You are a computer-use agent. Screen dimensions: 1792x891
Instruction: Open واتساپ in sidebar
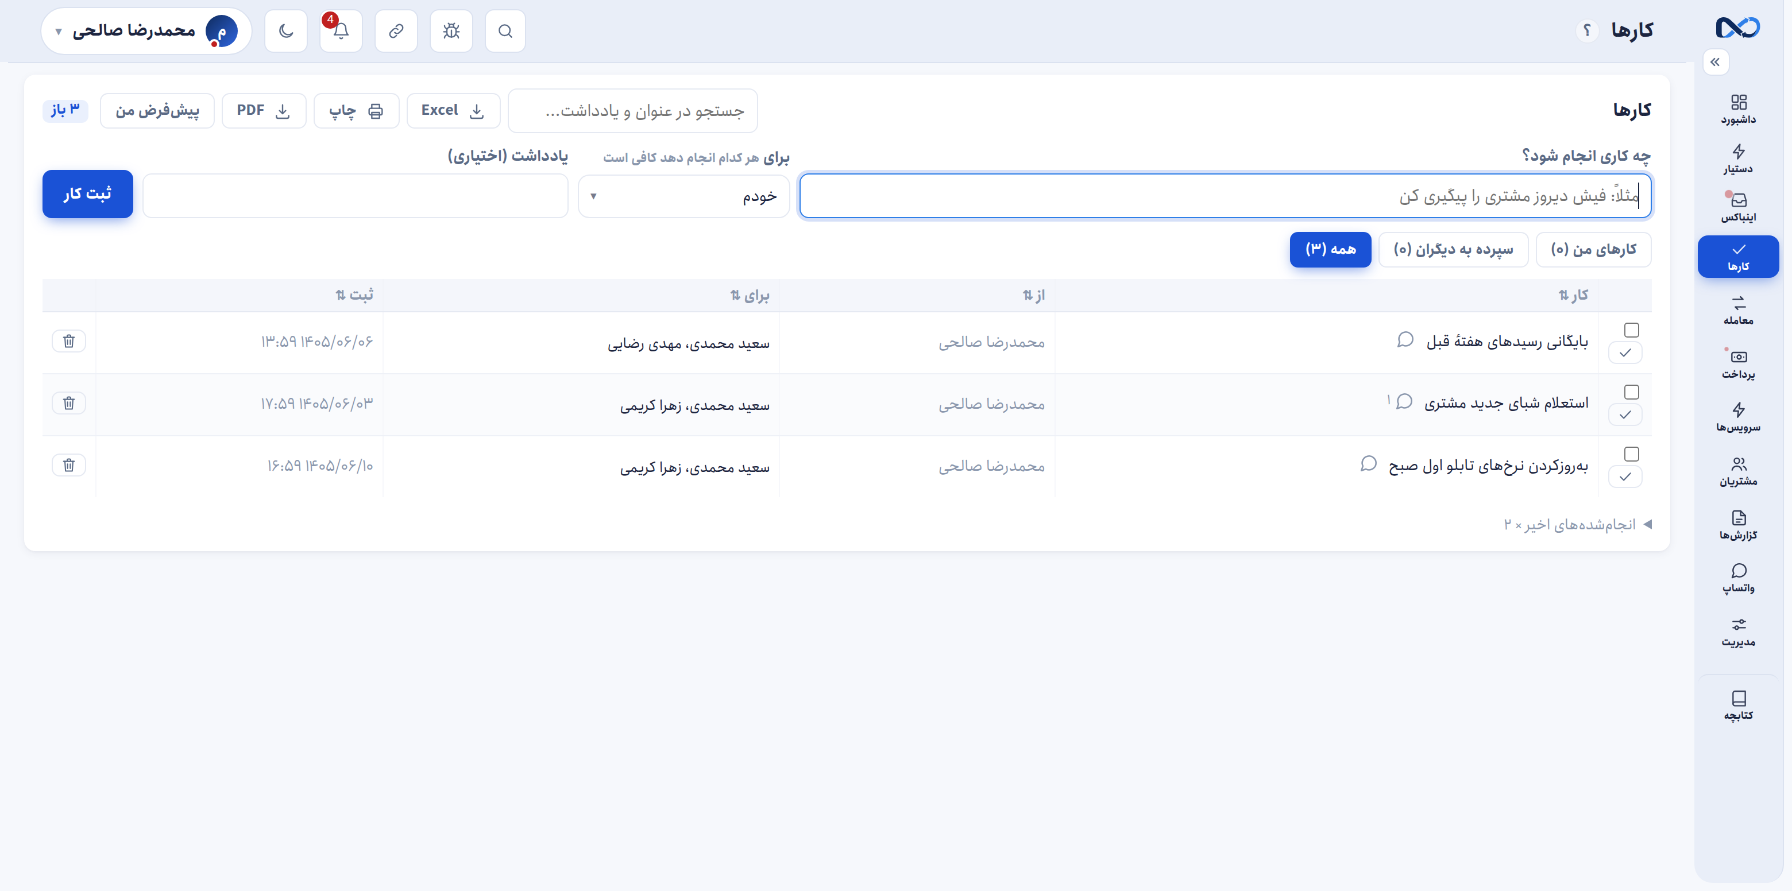click(x=1738, y=578)
